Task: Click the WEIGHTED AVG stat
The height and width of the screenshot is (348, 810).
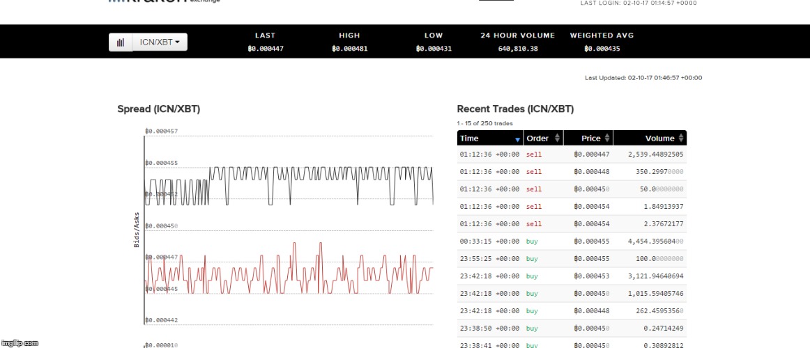Action: point(602,49)
